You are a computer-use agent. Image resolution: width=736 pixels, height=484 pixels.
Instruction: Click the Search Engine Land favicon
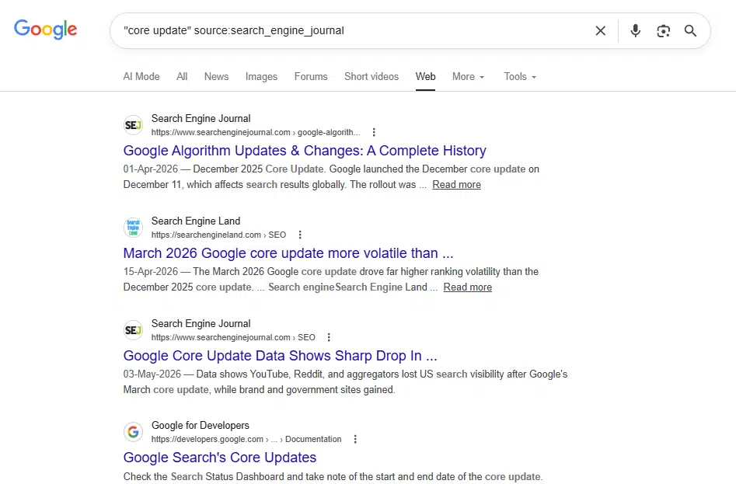click(x=134, y=228)
